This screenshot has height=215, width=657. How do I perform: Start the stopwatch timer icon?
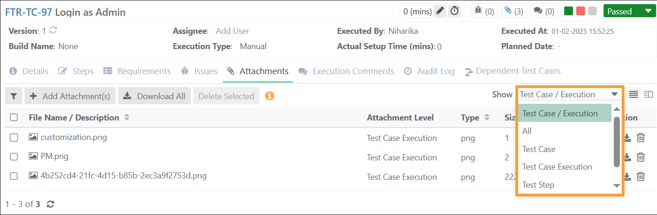click(455, 11)
